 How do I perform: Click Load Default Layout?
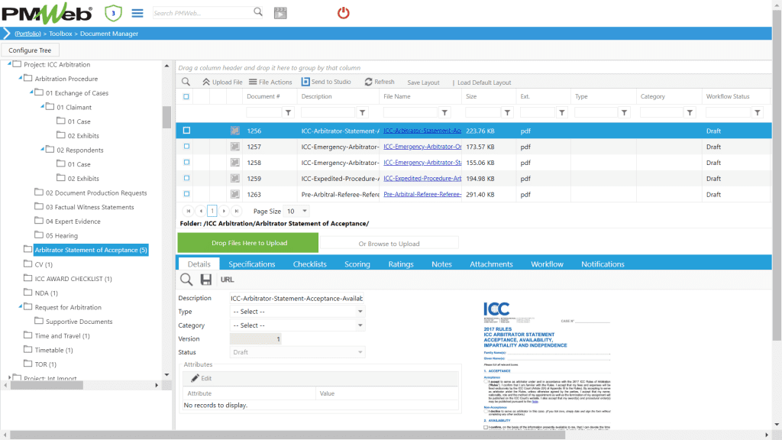pos(484,82)
